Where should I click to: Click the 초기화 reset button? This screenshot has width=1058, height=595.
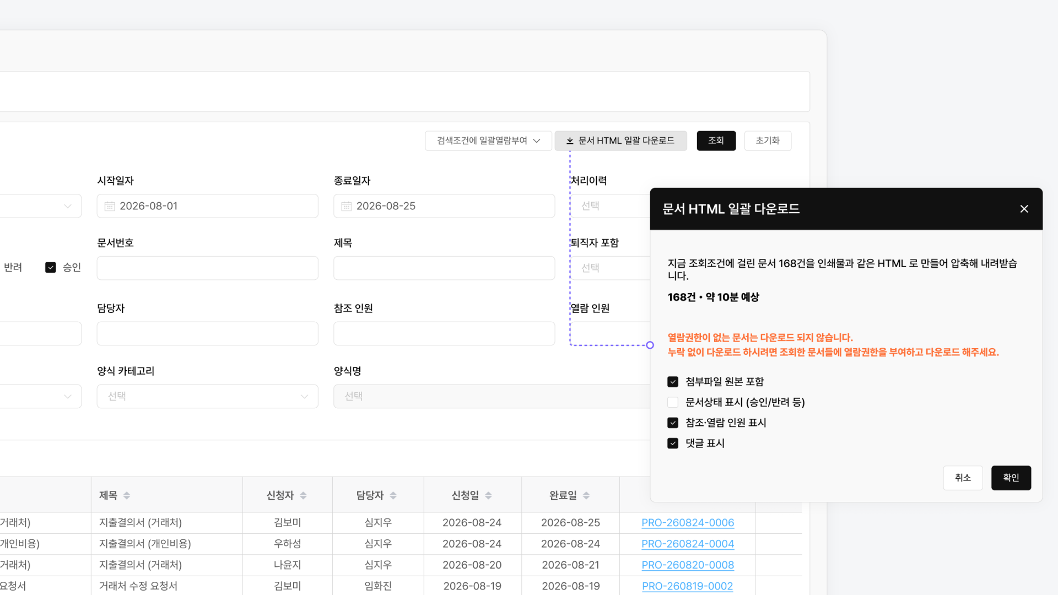point(768,140)
